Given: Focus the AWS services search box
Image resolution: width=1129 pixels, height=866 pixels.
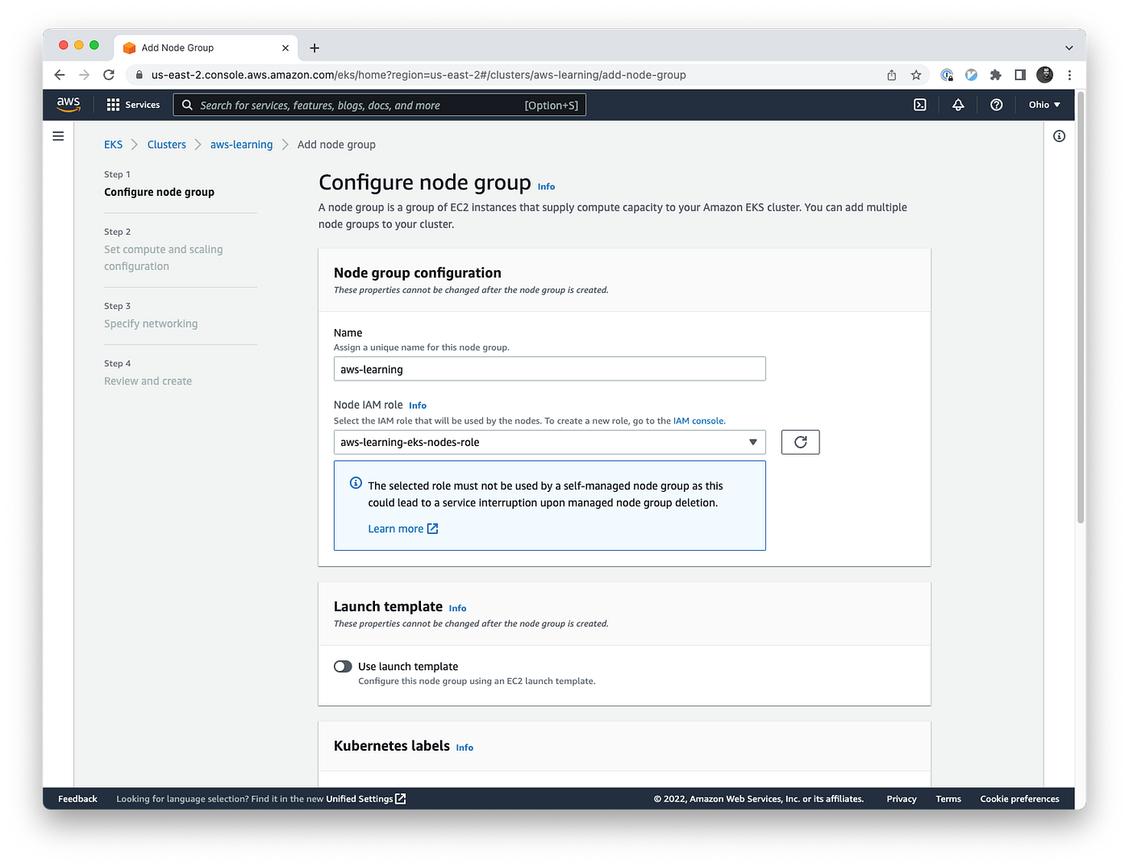Looking at the screenshot, I should pos(380,105).
